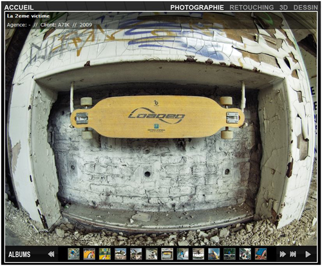Open the ALBUMS list

tap(19, 254)
